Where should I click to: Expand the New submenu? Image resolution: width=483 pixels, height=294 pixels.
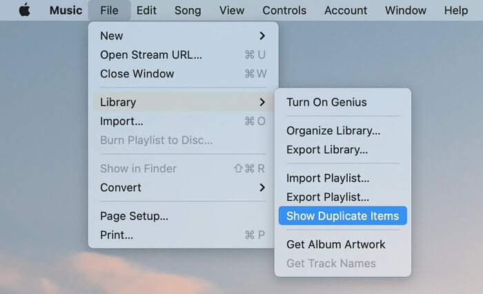tap(183, 36)
